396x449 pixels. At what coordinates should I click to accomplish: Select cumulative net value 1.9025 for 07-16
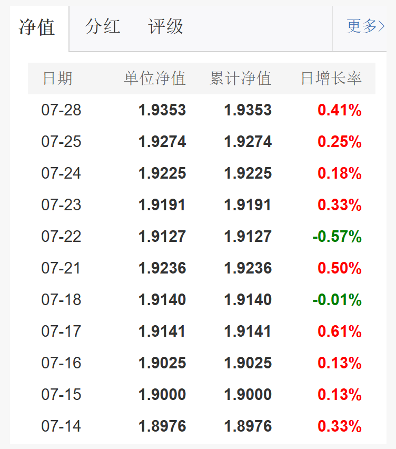coord(248,363)
